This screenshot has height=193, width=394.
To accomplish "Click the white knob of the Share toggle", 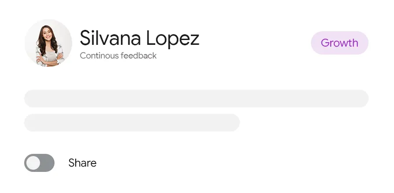I will pos(33,163).
